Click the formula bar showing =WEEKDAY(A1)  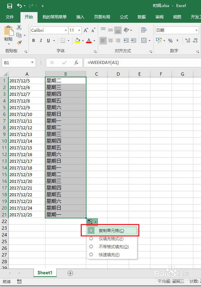click(142, 63)
